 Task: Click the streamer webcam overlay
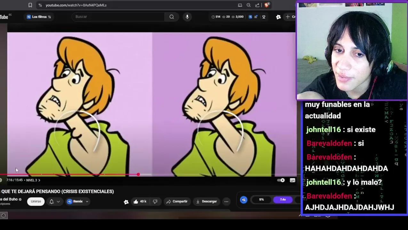pos(352,51)
